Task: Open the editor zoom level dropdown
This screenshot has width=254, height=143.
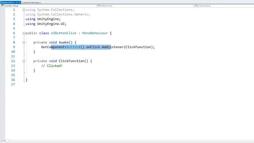Action: coord(9,141)
